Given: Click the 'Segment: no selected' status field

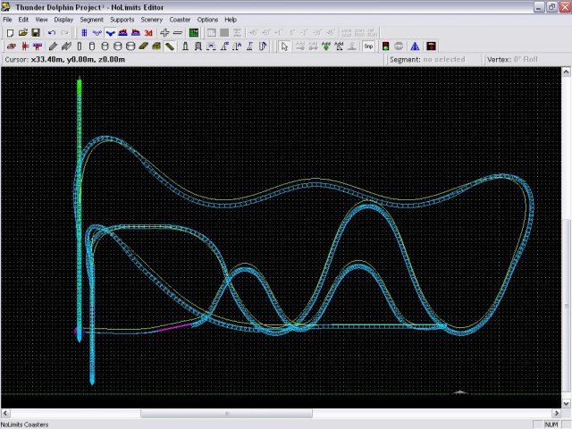Looking at the screenshot, I should point(427,60).
